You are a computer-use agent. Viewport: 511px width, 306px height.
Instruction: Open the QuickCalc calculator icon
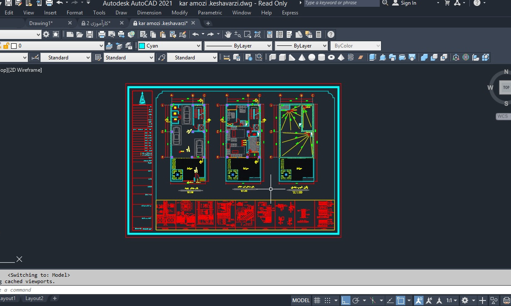click(319, 34)
